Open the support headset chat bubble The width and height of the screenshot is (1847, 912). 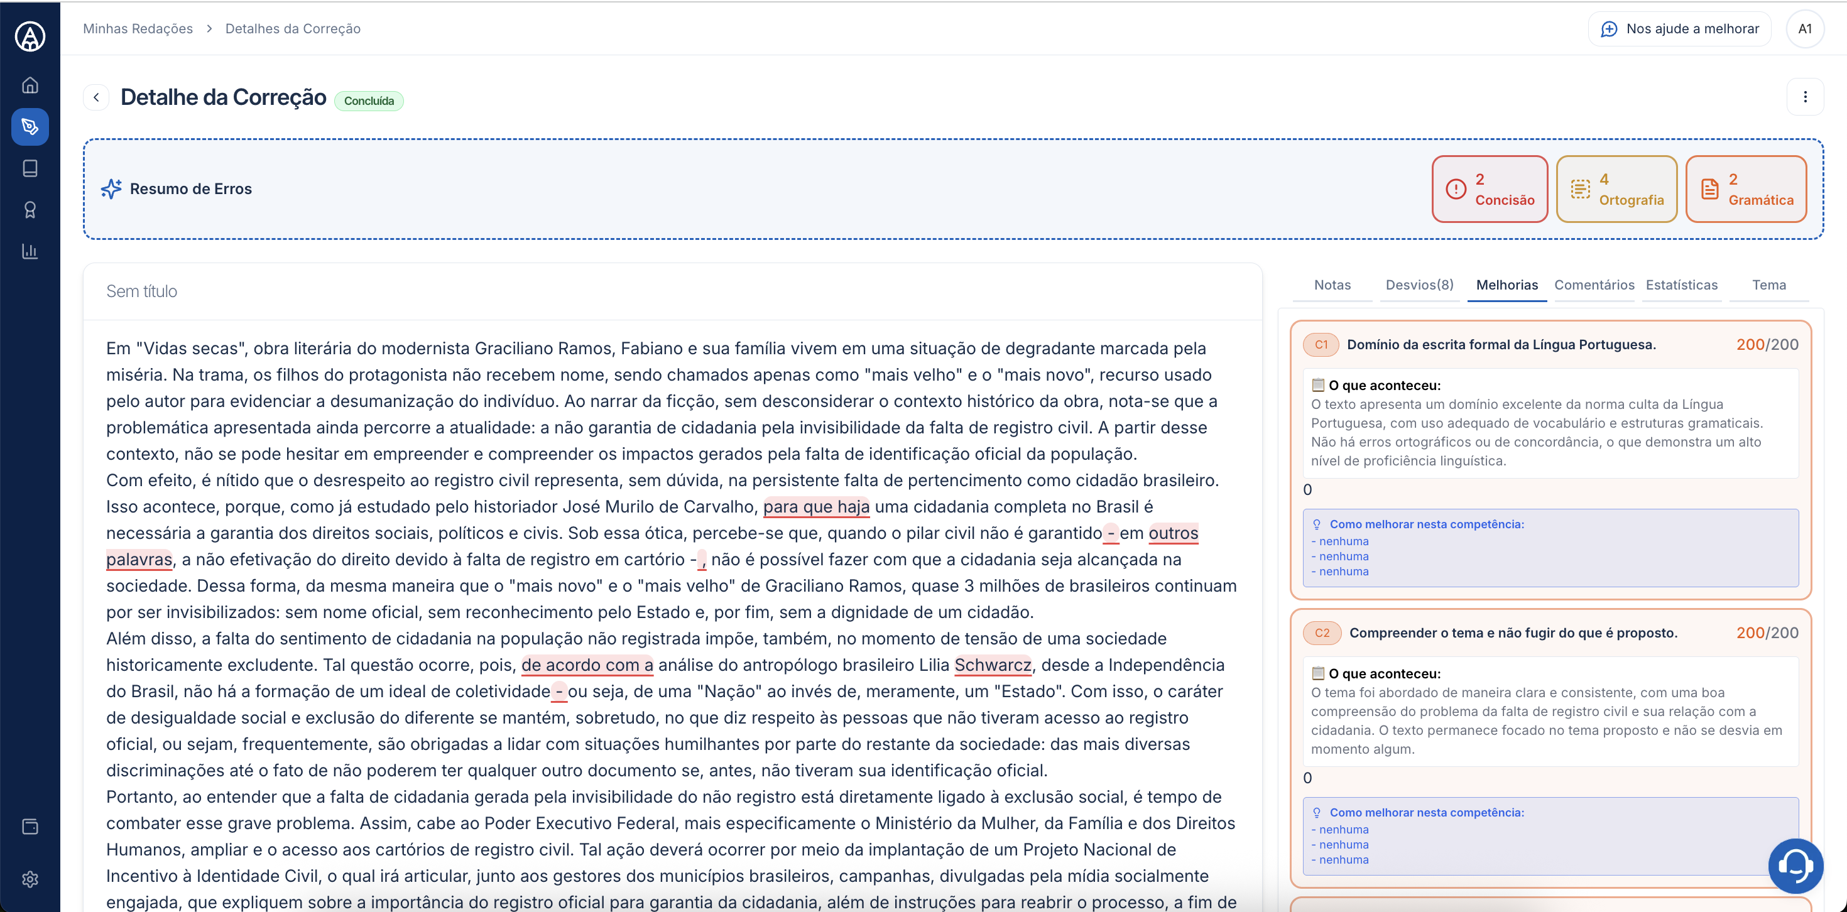pos(1795,866)
